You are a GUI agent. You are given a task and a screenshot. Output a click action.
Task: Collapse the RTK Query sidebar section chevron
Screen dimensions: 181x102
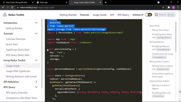(36, 87)
